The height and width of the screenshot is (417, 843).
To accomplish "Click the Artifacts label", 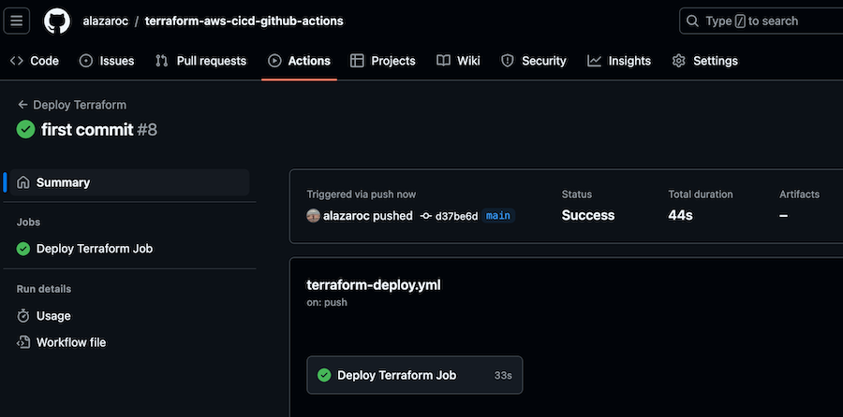I will 800,194.
